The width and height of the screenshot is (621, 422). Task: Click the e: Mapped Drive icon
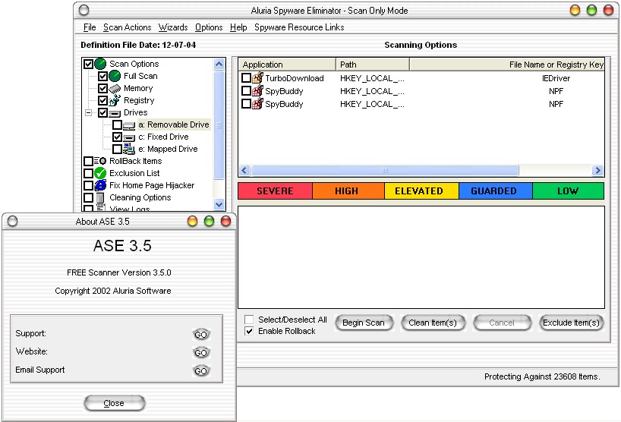click(x=129, y=149)
